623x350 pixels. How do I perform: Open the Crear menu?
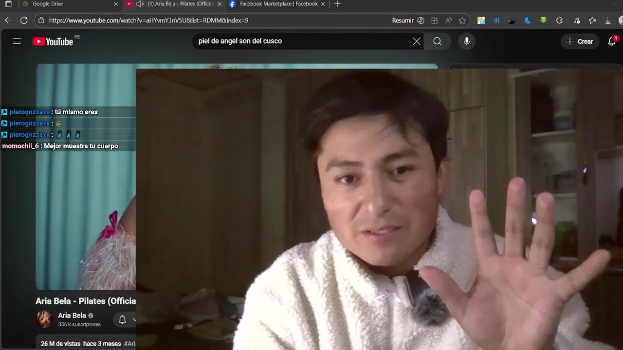580,41
